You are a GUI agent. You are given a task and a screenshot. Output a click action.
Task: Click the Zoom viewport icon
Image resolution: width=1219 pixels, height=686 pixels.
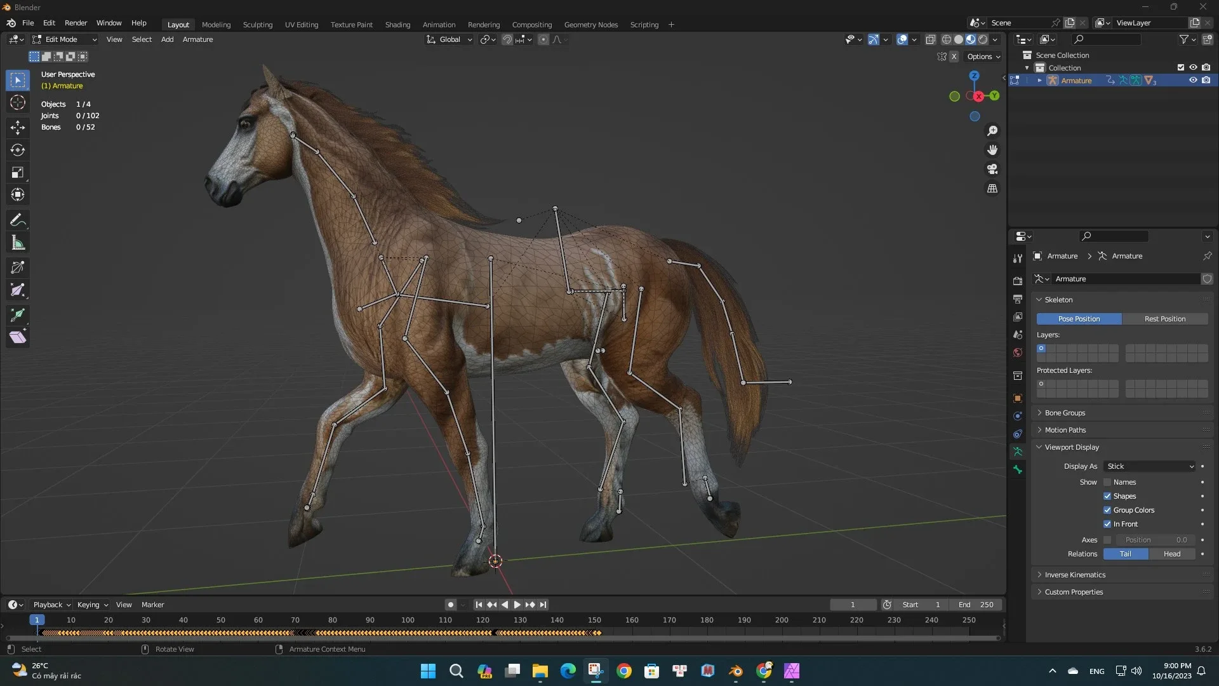[992, 131]
